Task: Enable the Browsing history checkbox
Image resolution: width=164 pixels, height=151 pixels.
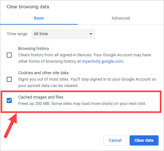Action: 9,55
